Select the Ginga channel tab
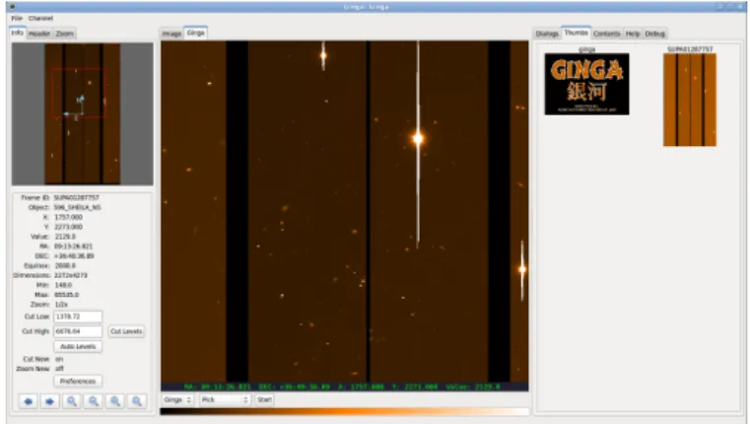750x424 pixels. (196, 33)
